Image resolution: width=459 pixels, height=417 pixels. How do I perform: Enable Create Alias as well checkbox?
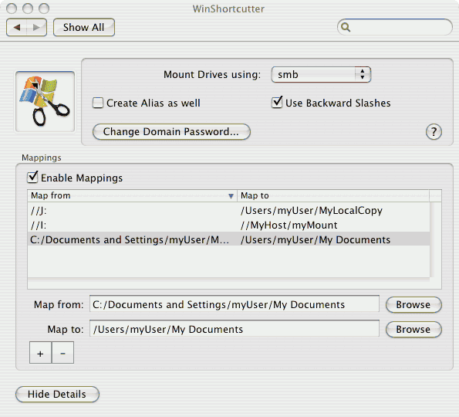click(x=98, y=103)
